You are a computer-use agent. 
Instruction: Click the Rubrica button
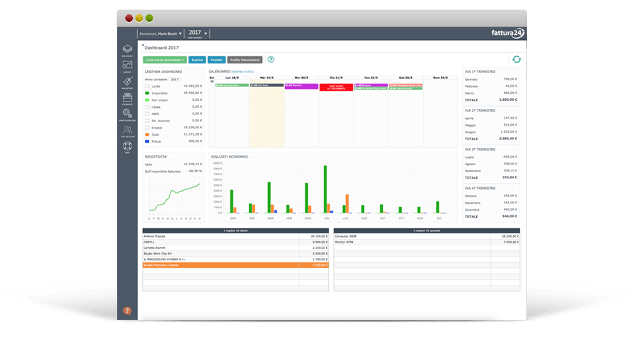click(x=197, y=60)
